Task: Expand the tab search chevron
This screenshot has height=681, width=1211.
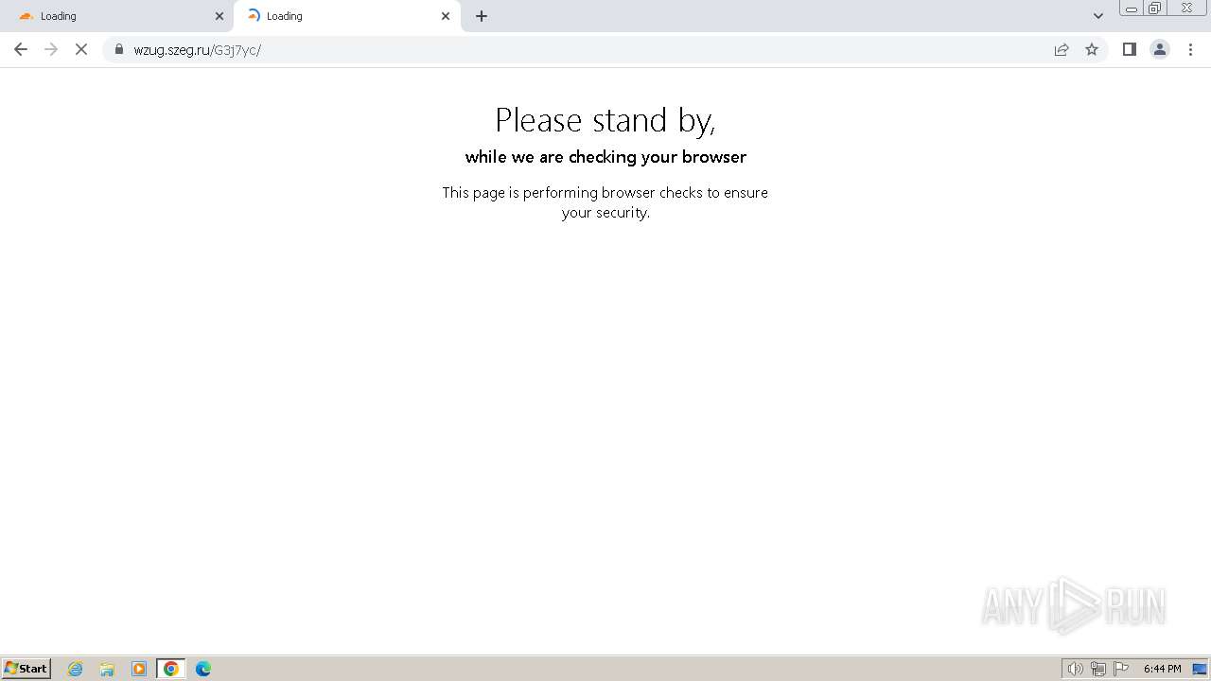Action: [1098, 16]
